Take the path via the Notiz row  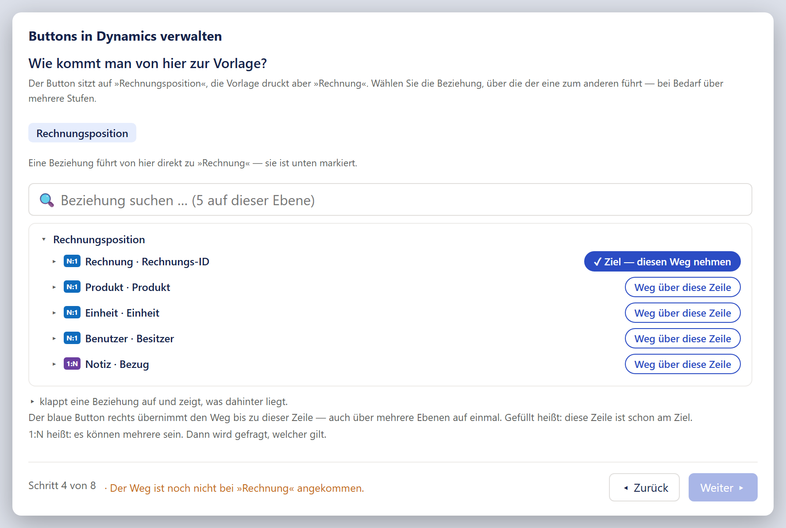[682, 364]
